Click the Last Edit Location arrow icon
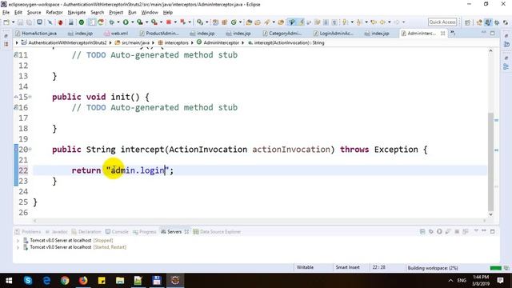Viewport: 512px width, 288px height. pos(374,22)
